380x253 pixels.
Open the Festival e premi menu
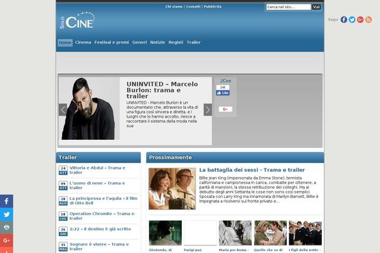[111, 42]
